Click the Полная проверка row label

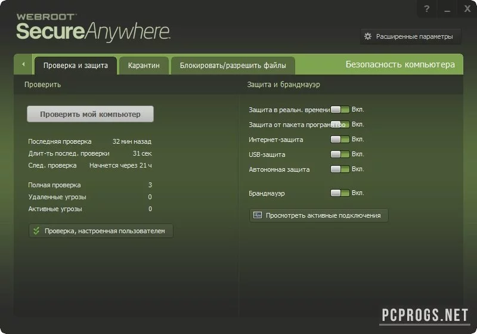(x=54, y=185)
